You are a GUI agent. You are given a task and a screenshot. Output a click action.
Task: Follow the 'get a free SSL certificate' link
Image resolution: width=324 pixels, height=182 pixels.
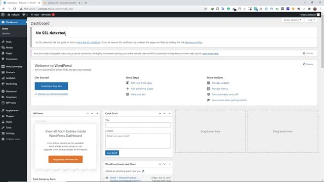[89, 42]
